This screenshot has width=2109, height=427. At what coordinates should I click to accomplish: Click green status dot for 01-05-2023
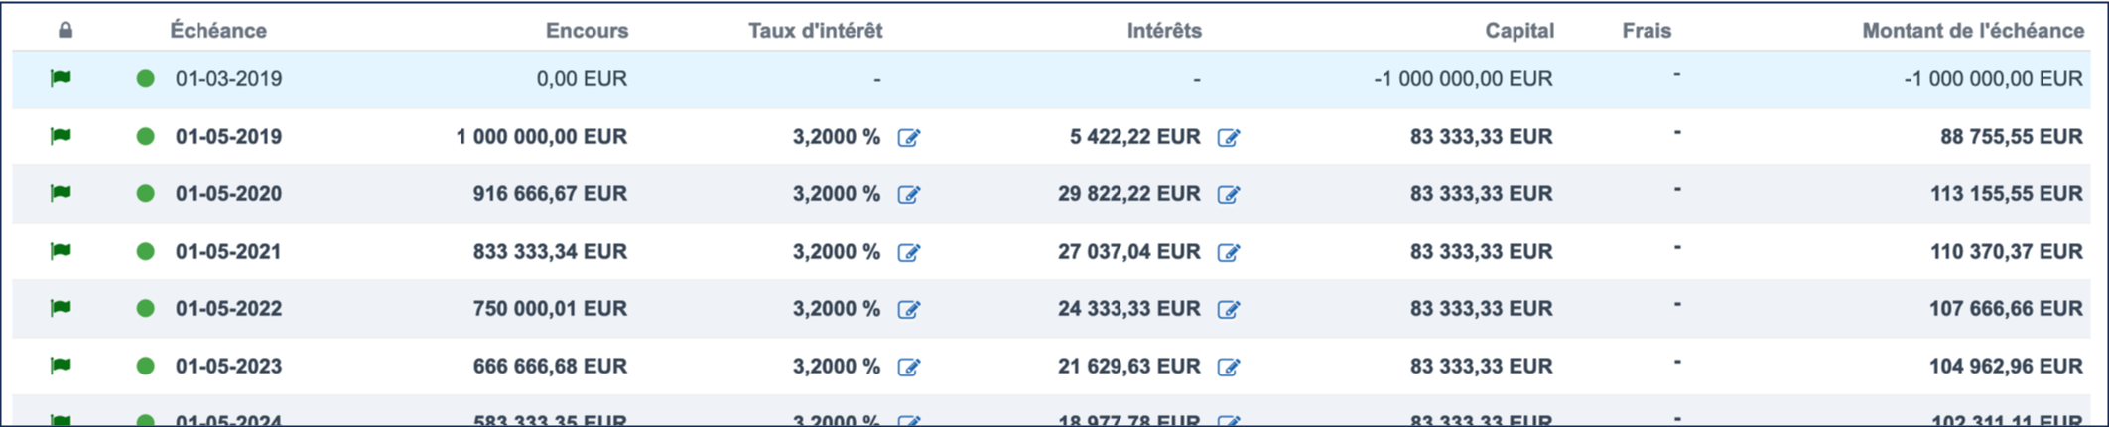tap(145, 366)
